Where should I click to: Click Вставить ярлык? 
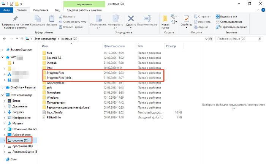[x=71, y=27]
